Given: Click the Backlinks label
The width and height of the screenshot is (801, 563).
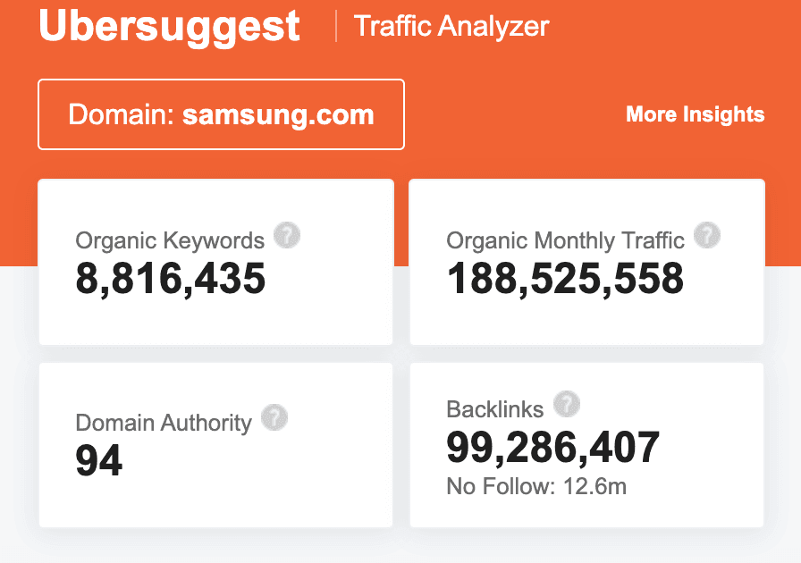Looking at the screenshot, I should [x=495, y=409].
